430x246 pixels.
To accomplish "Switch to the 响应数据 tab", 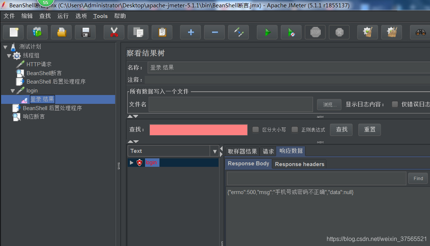I will point(291,151).
